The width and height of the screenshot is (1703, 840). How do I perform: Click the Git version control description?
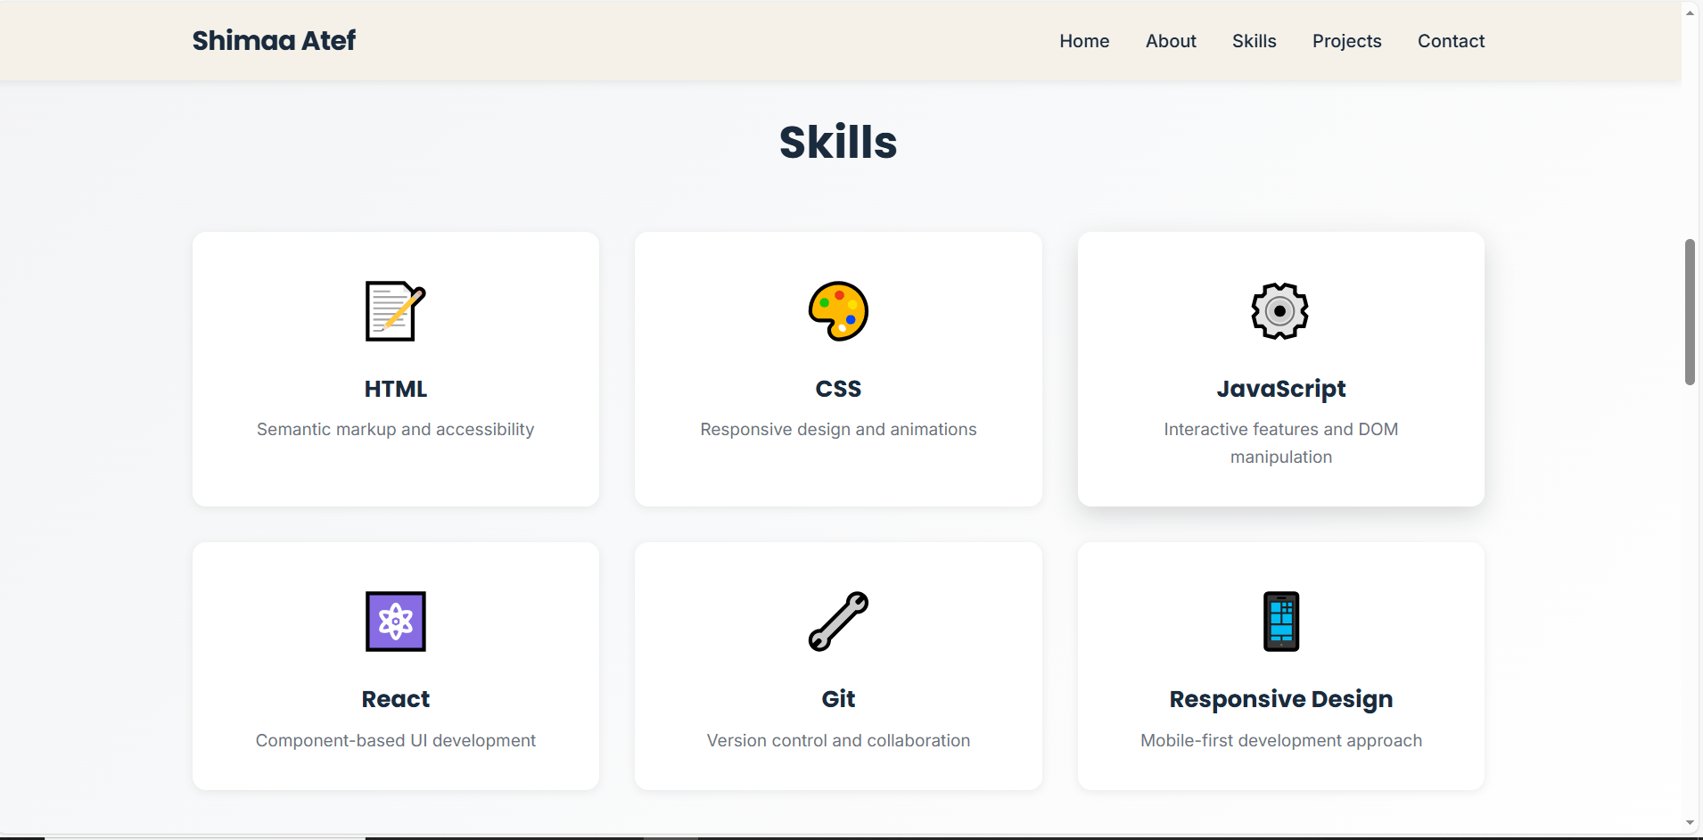[x=838, y=740]
